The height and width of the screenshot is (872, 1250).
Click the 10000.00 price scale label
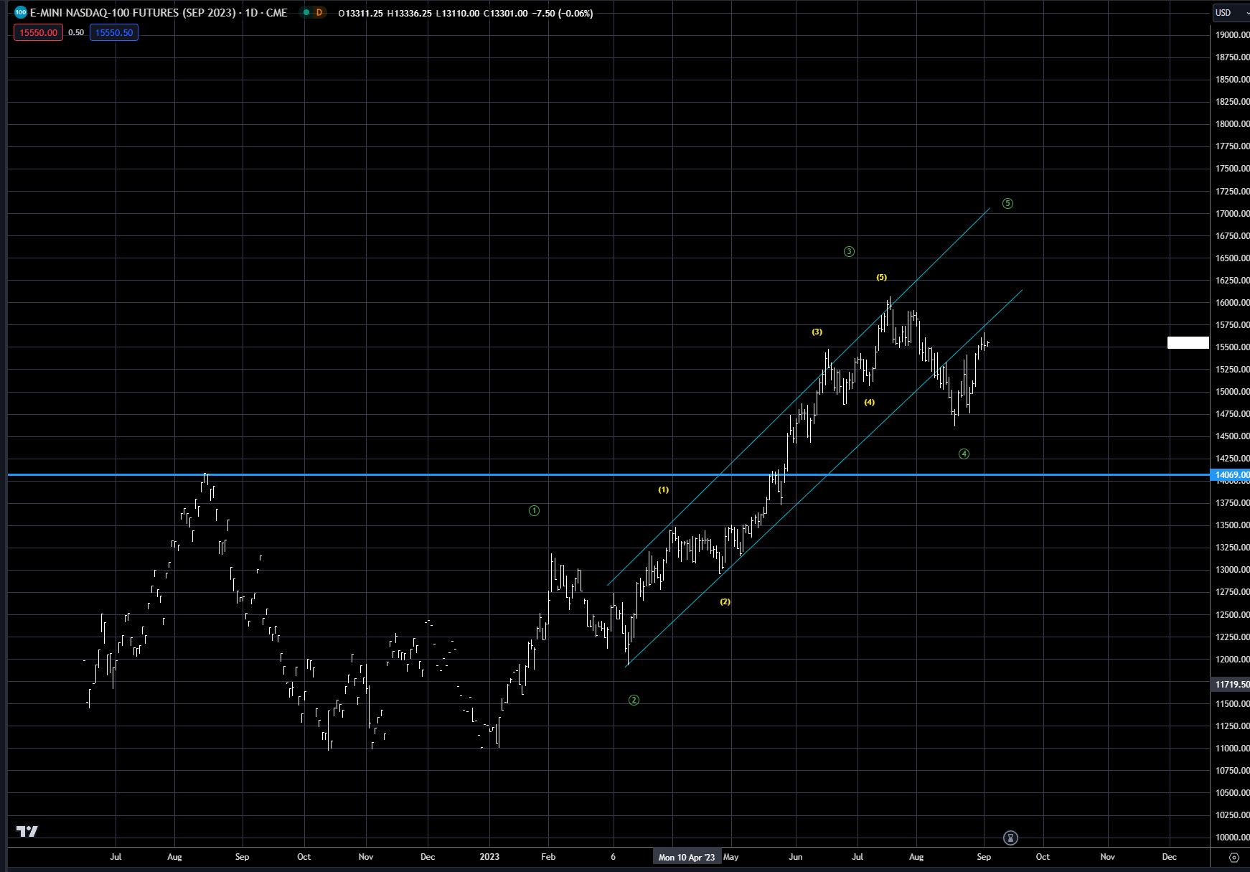1232,838
